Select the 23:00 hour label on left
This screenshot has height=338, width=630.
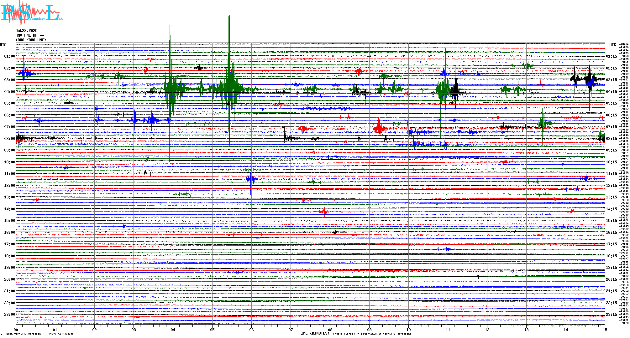tap(9, 315)
